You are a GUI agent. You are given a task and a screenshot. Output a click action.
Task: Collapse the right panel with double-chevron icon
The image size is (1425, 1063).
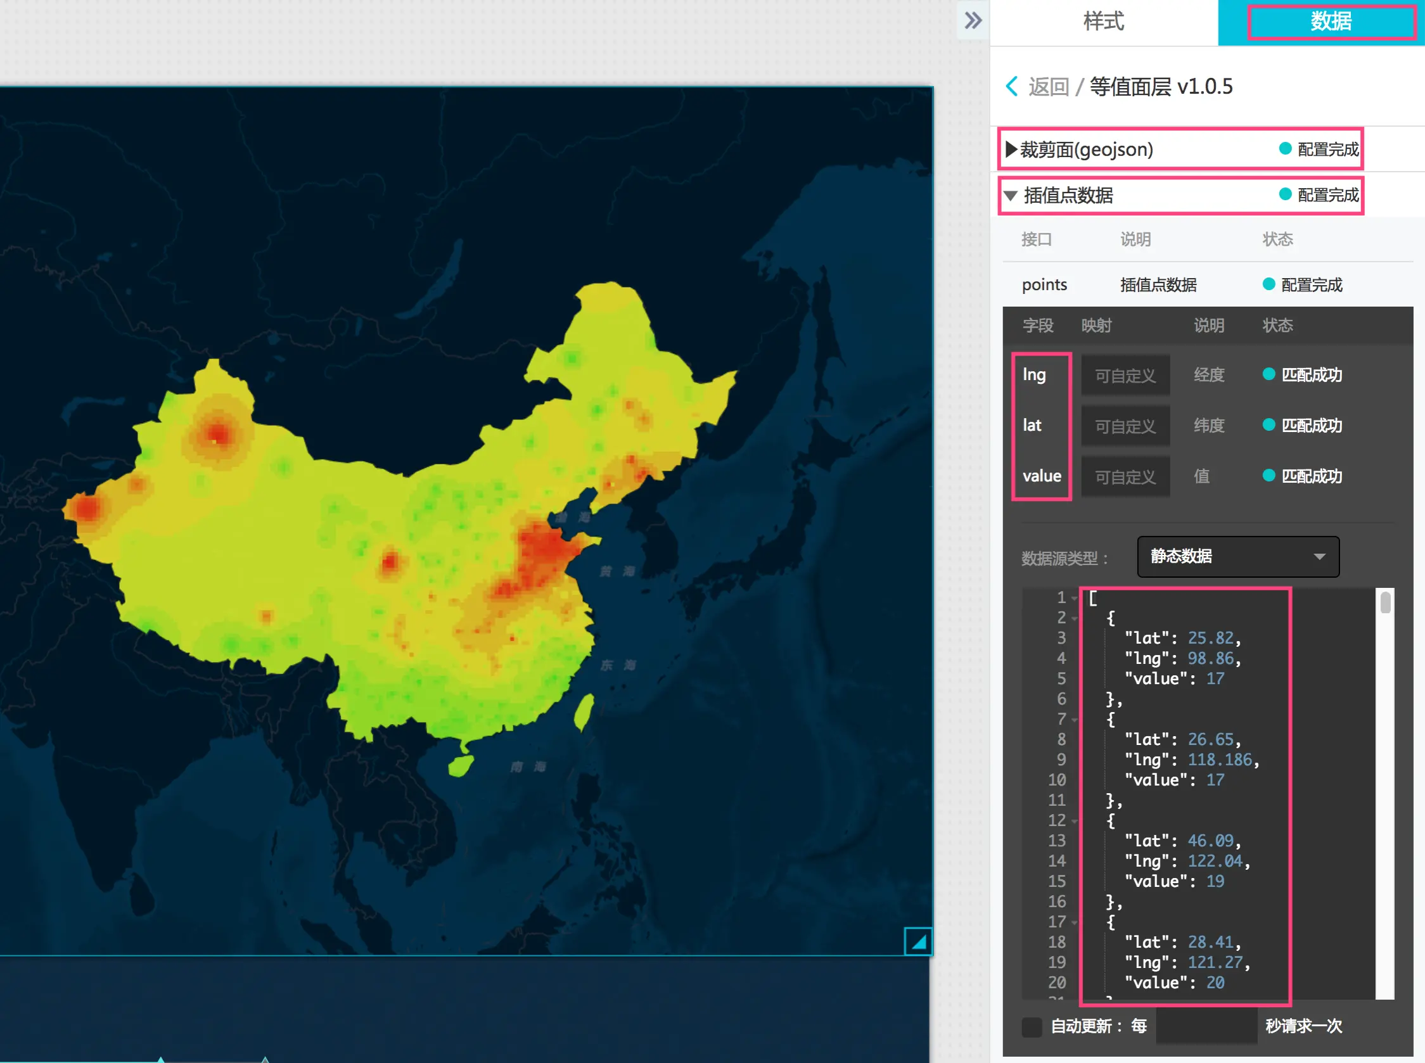(973, 21)
